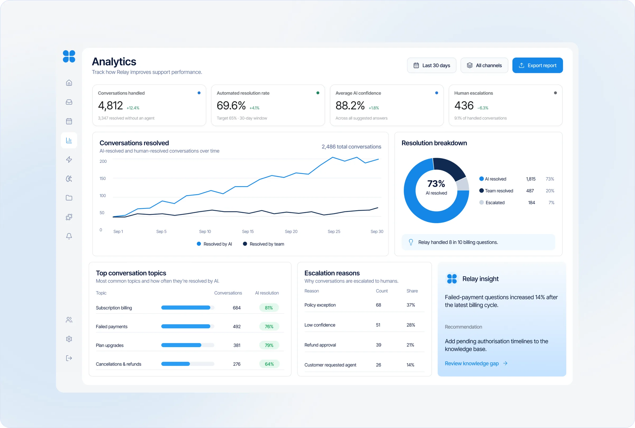This screenshot has width=635, height=428.
Task: Open the Inbox tray icon
Action: (x=69, y=102)
